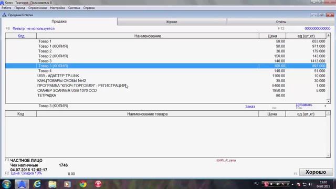Viewport: 336px width, 189px height.
Task: Select row USB - АДАПТЕР TP-LINK
Action: pyautogui.click(x=166, y=76)
